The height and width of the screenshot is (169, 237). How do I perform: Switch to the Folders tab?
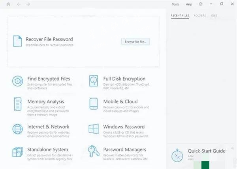pos(199,16)
